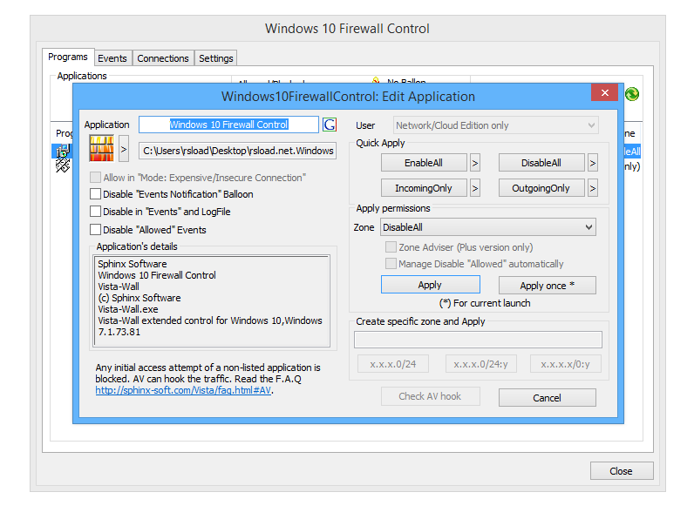Toggle Disable in "Events" and LogFile checkbox
Viewport: 694px width, 526px height.
point(95,212)
